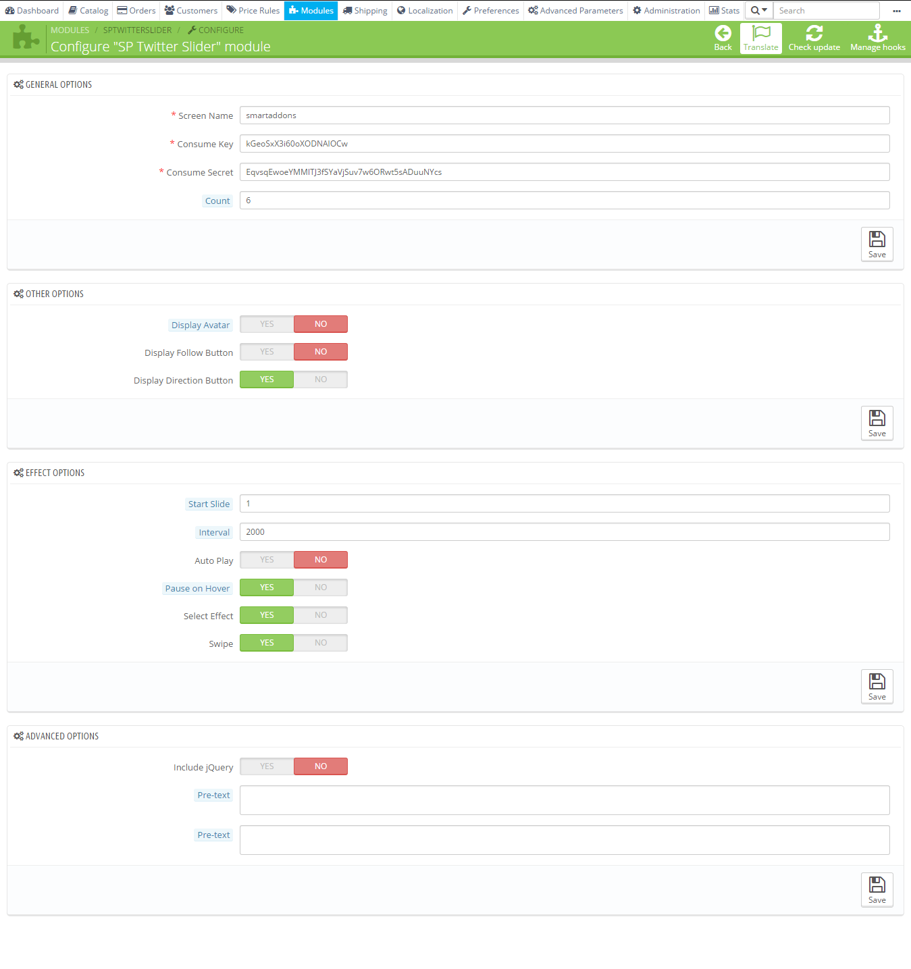This screenshot has width=911, height=969.
Task: Click the Pause on Hover label
Action: (x=197, y=588)
